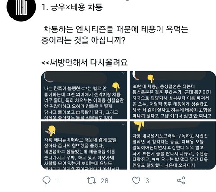Open bottom-left screenshot about 해운대 호텔
The image size is (216, 192).
[x=84, y=145]
